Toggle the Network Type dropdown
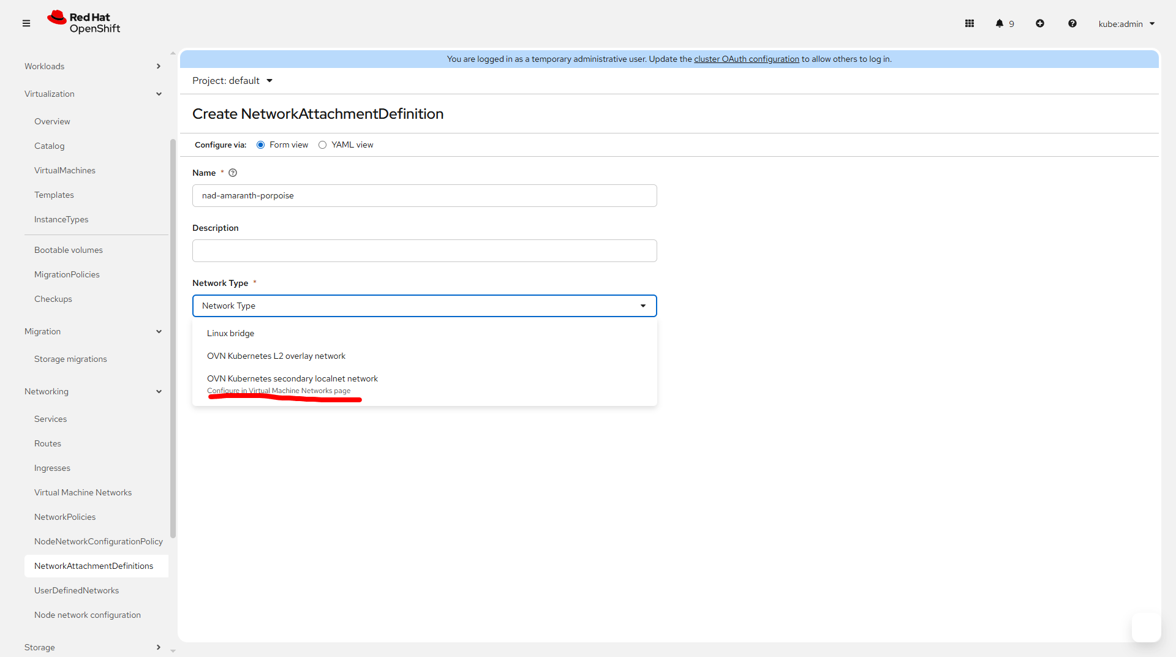The width and height of the screenshot is (1176, 657). [424, 306]
